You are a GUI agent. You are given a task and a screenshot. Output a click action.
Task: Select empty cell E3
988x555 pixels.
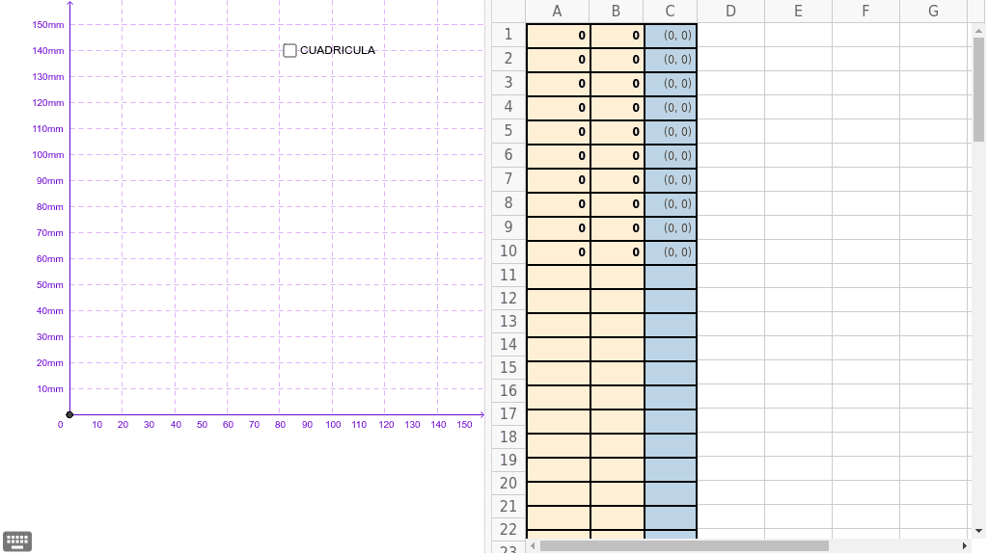point(798,84)
